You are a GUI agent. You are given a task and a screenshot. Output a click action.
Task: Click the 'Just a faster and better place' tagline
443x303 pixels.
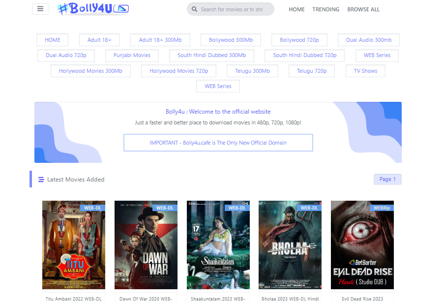[x=218, y=122]
